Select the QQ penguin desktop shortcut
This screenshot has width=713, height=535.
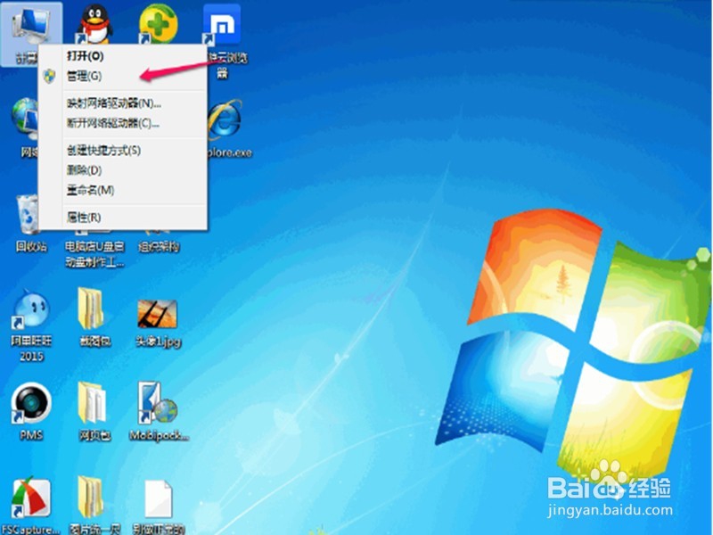coord(95,25)
